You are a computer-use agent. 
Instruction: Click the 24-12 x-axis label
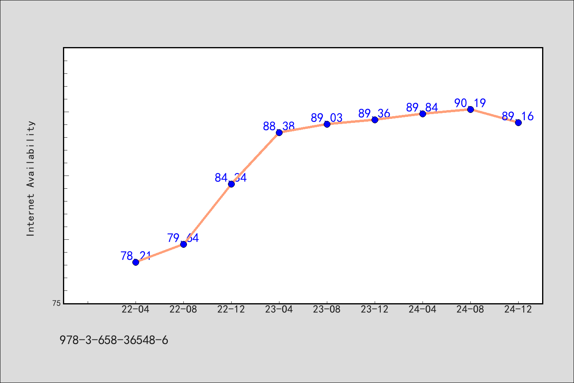pyautogui.click(x=518, y=310)
